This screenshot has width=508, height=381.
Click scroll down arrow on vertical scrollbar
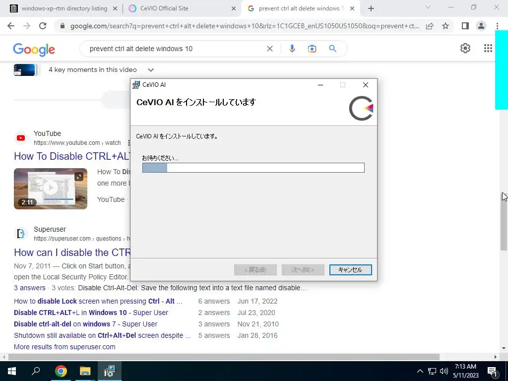click(x=504, y=348)
